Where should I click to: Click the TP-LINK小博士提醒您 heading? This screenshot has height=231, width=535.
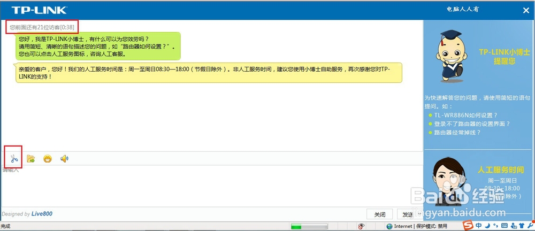pos(505,57)
